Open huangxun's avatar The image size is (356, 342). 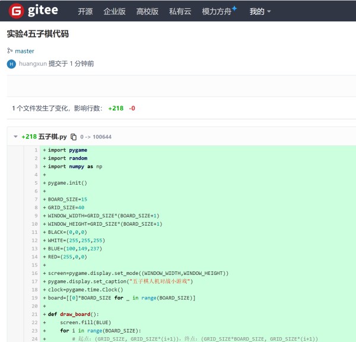(x=11, y=64)
